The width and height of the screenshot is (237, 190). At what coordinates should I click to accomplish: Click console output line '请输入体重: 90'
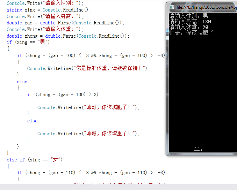coord(189,27)
